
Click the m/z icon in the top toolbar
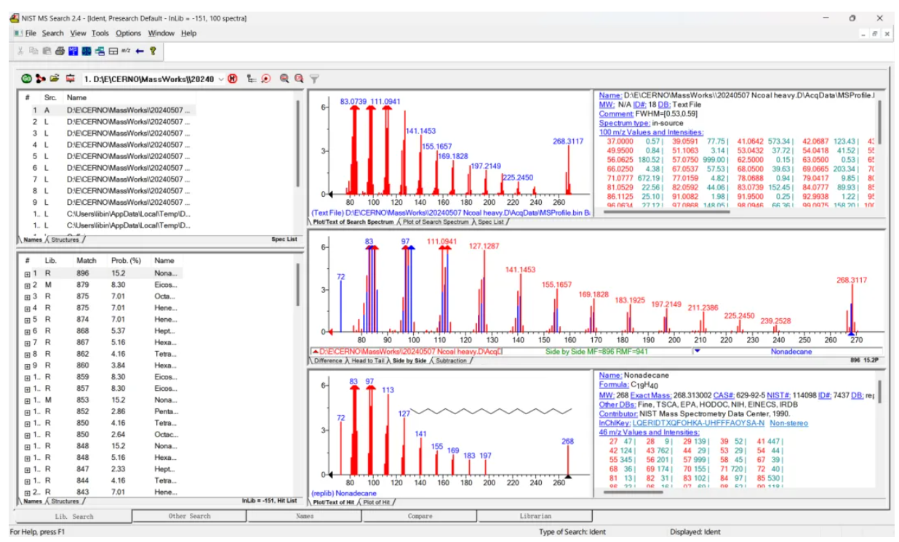(x=126, y=51)
